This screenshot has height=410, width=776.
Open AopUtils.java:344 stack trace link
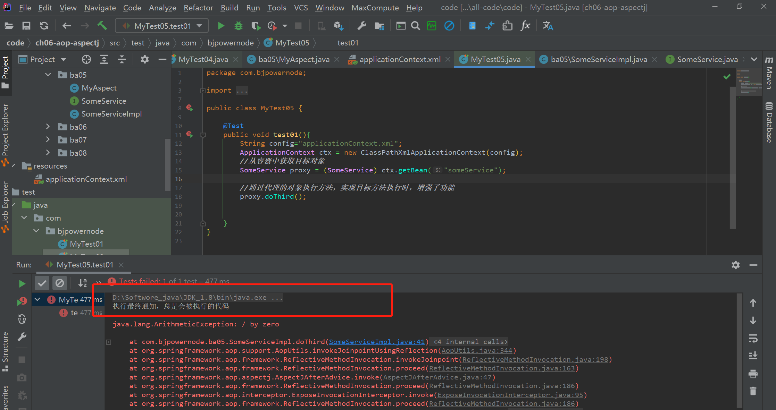click(x=477, y=351)
